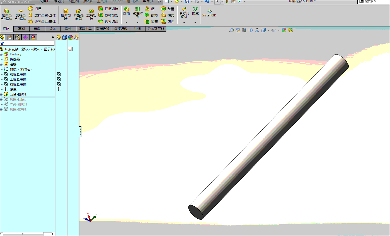Switch to the 模具工具 mold tools tab
Image resolution: width=390 pixels, height=236 pixels.
click(85, 29)
